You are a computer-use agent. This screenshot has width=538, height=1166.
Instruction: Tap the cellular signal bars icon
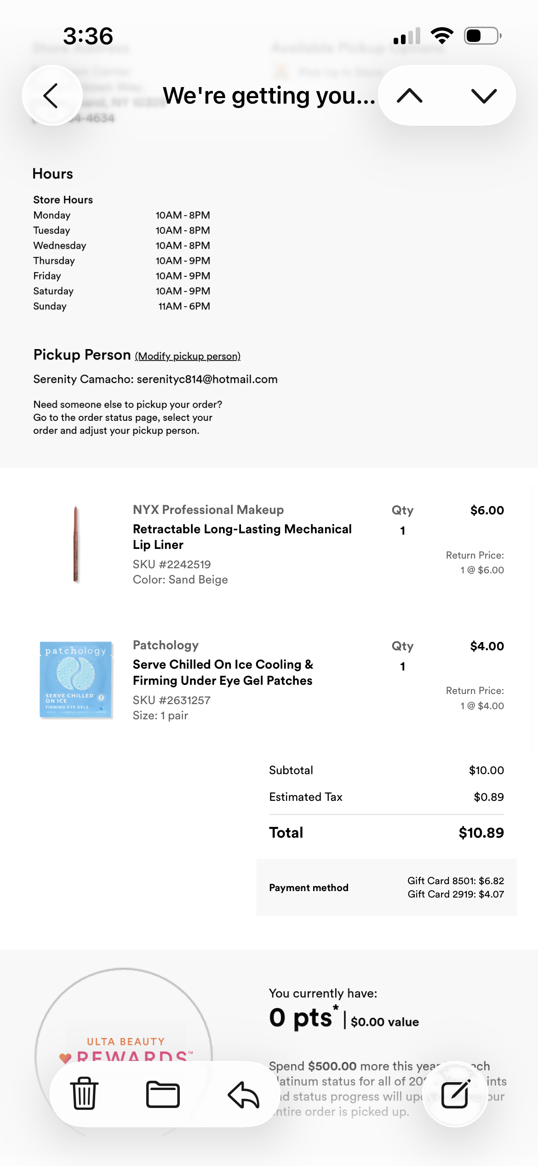407,36
